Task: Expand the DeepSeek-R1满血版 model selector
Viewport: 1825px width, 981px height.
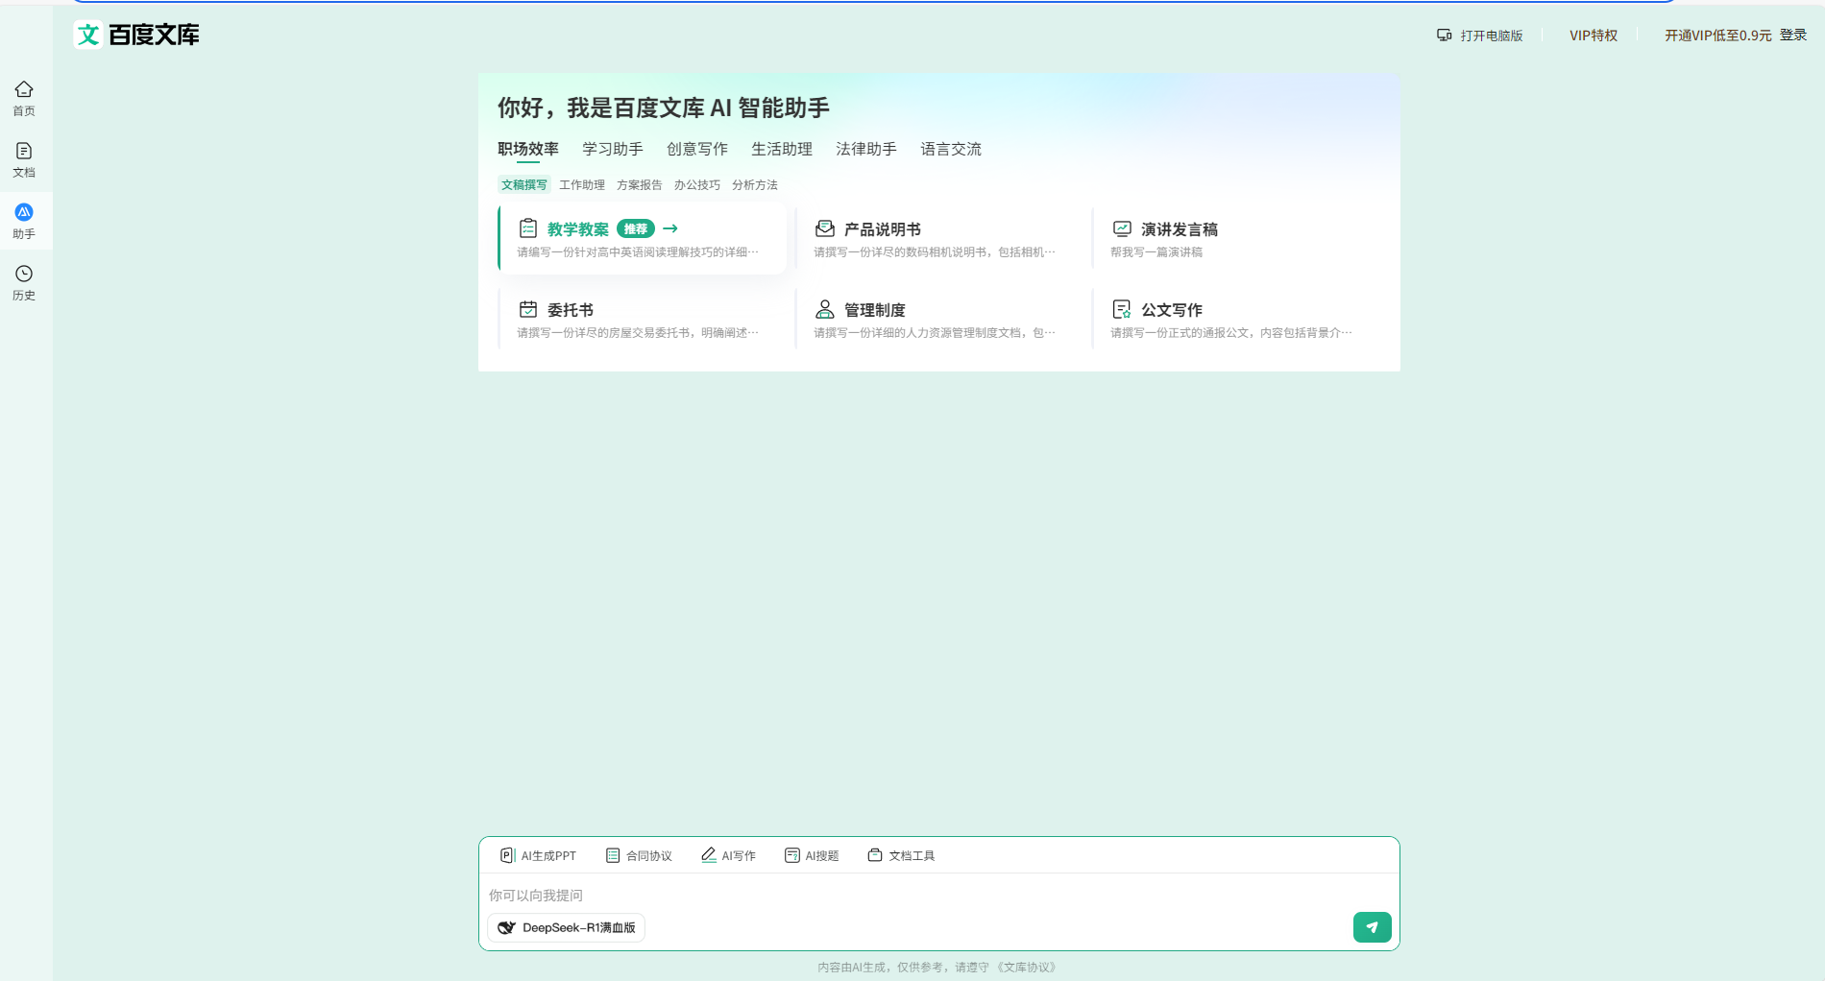Action: 567,927
